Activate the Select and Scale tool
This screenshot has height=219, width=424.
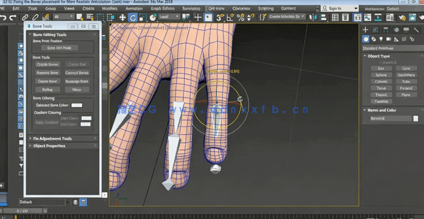(x=143, y=18)
